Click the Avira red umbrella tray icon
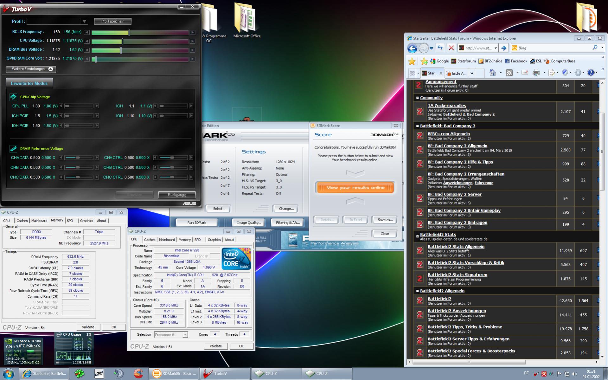This screenshot has height=380, width=608. click(544, 374)
